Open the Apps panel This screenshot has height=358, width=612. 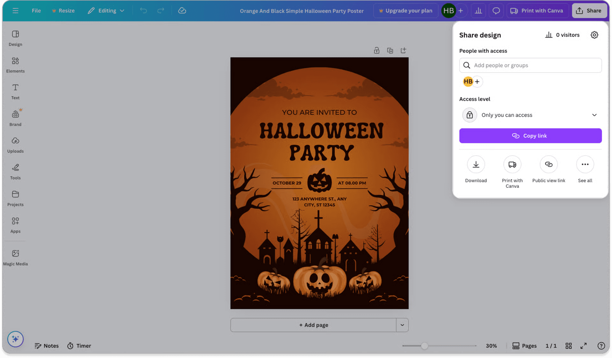15,225
